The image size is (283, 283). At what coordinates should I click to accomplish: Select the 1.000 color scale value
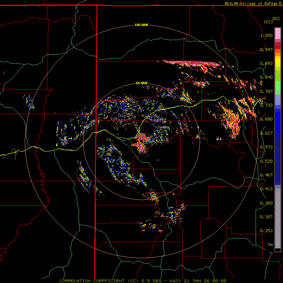pyautogui.click(x=266, y=35)
